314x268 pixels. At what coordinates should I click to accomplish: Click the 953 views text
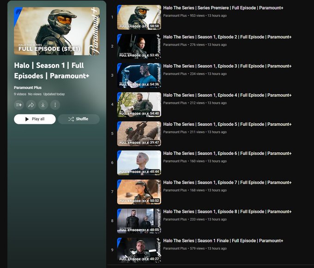tap(197, 16)
